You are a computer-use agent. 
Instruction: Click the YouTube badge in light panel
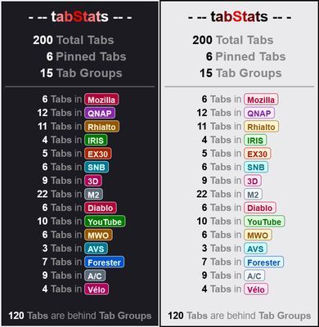(264, 222)
